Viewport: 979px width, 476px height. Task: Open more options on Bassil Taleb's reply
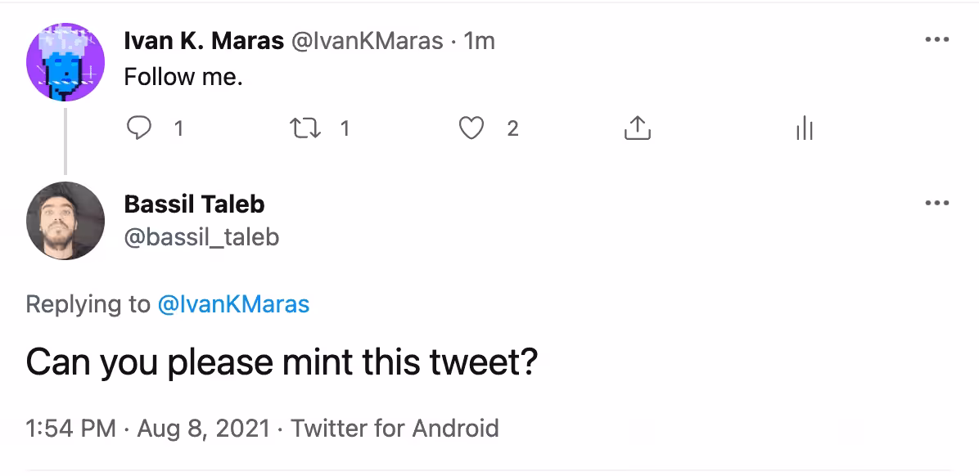tap(936, 204)
